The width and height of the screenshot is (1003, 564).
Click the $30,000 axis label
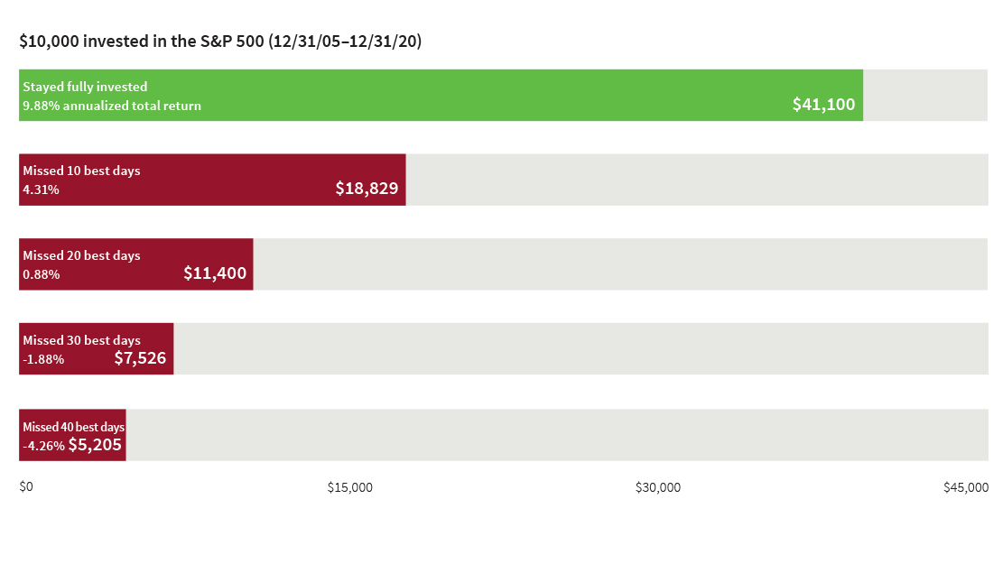click(658, 488)
